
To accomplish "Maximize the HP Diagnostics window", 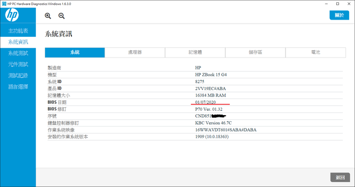I will coord(338,4).
